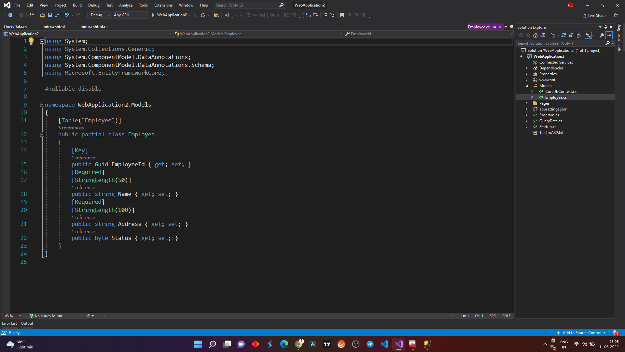This screenshot has height=352, width=625.
Task: Open the Diagnostic Tools side tab
Action: pyautogui.click(x=619, y=37)
